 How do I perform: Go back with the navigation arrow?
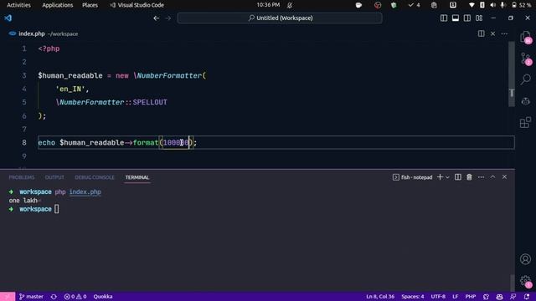157,18
